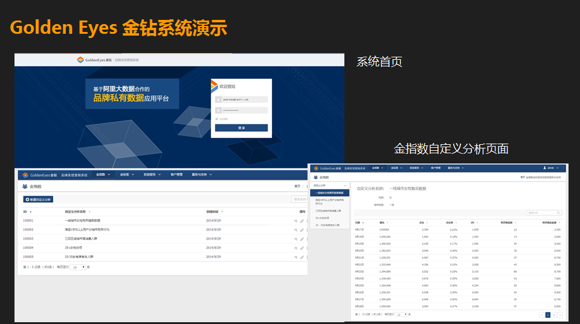The width and height of the screenshot is (580, 324).
Task: Click row ID 100003
Action: pyautogui.click(x=28, y=239)
